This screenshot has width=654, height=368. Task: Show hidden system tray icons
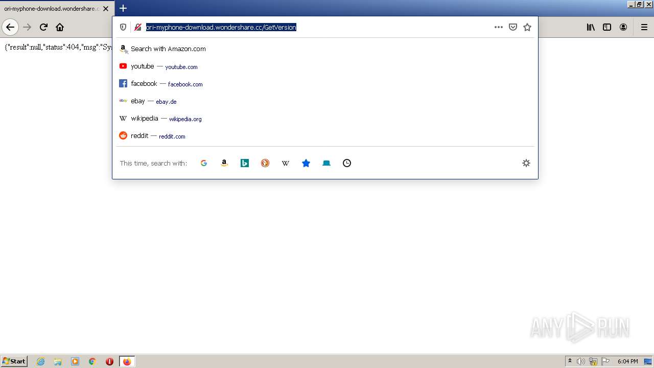coord(570,361)
